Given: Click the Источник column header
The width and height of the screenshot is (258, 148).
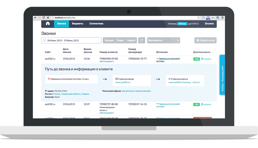Looking at the screenshot, I should pyautogui.click(x=162, y=52).
